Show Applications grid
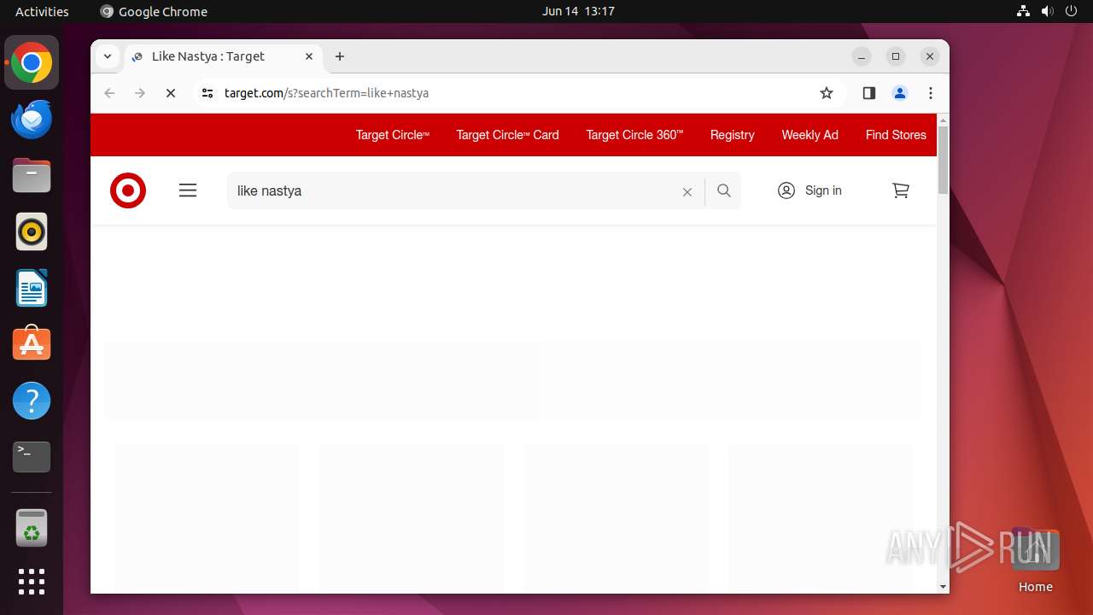 tap(32, 582)
